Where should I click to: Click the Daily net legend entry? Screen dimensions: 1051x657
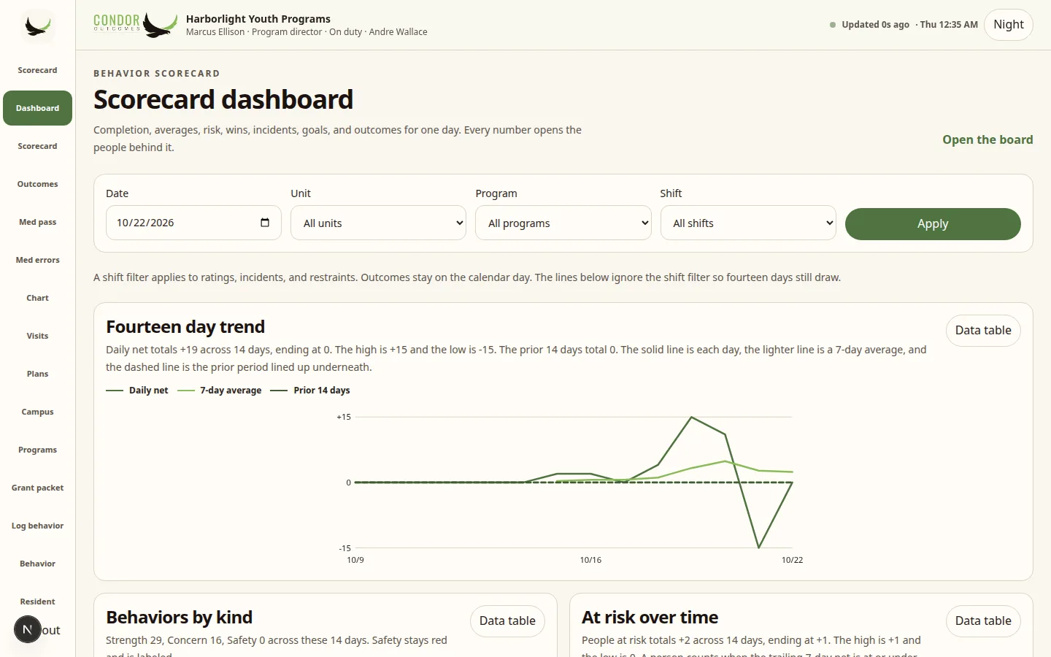pyautogui.click(x=137, y=391)
